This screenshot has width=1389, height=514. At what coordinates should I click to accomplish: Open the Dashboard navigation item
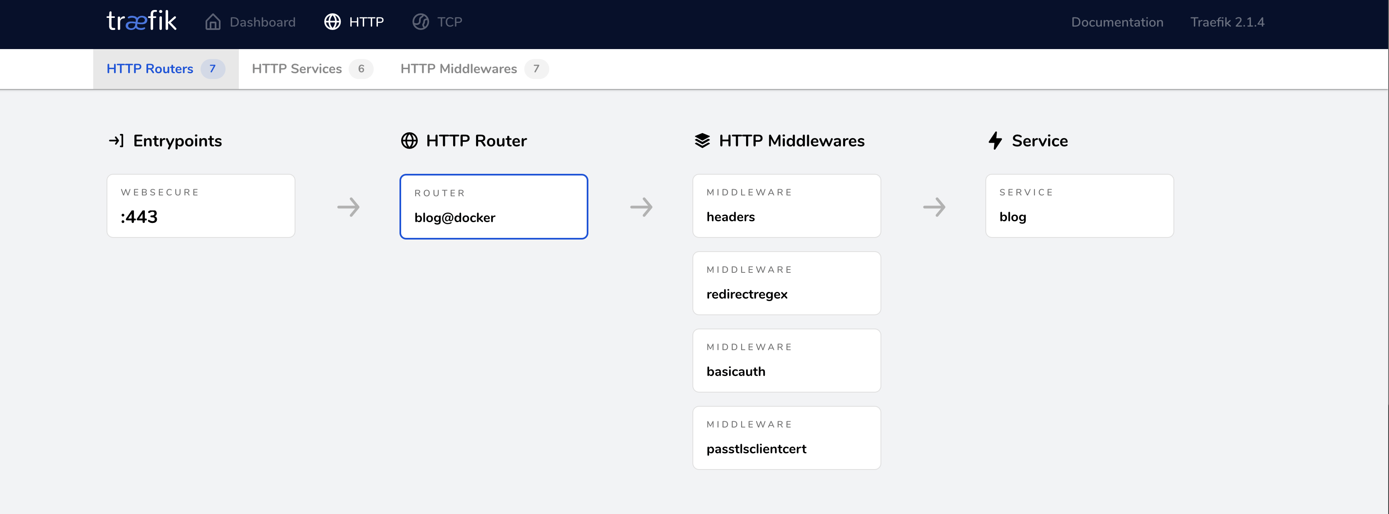(250, 22)
